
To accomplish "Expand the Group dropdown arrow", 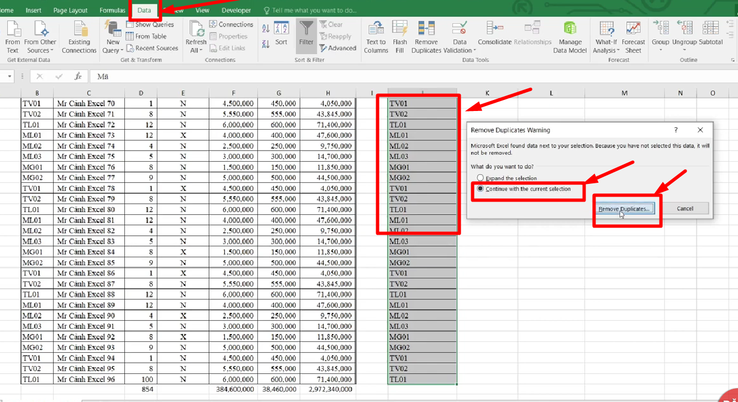I will click(661, 50).
